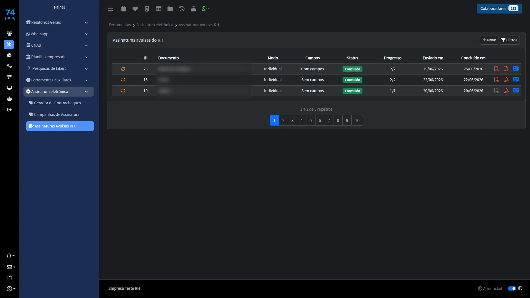Open the Filtros button

pos(509,40)
